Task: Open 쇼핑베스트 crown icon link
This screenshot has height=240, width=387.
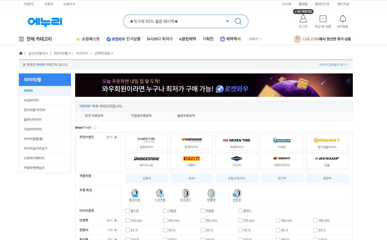Action: click(88, 39)
